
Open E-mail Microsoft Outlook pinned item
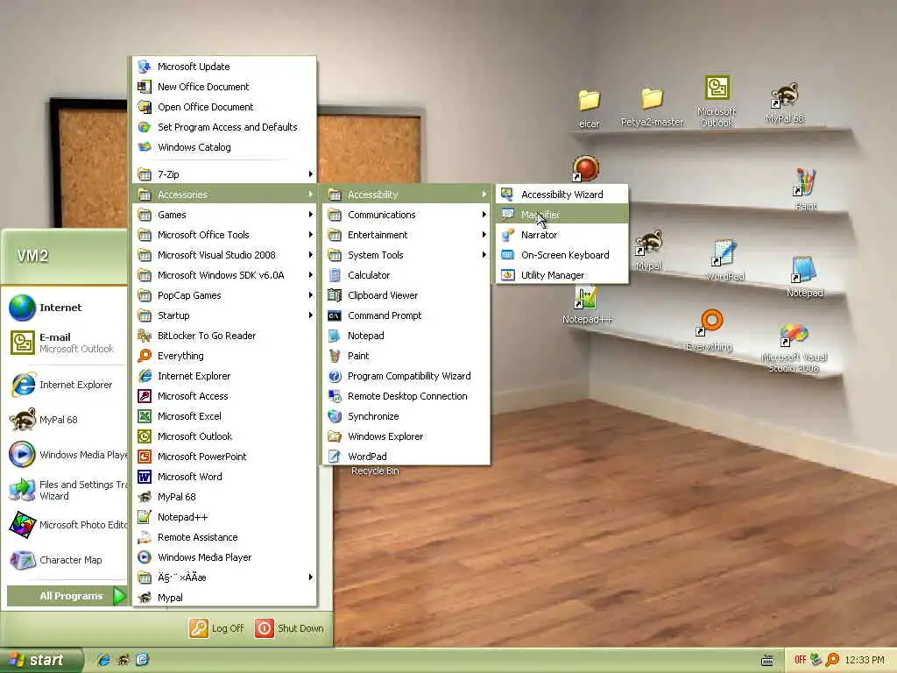[66, 343]
